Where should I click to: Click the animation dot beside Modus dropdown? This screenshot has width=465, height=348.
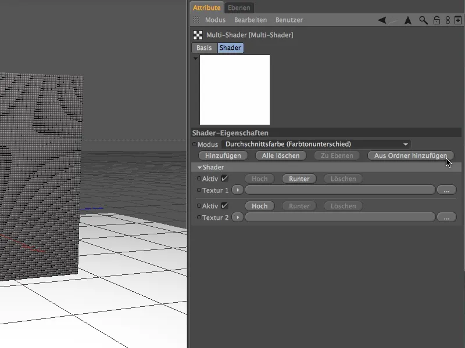[194, 144]
